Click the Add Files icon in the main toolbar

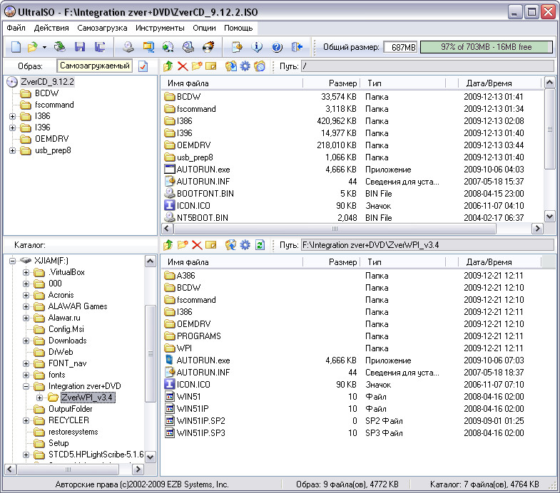point(237,47)
